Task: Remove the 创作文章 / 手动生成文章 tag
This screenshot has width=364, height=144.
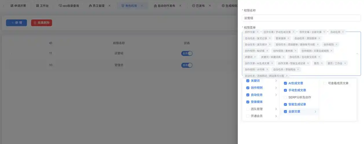Action: tap(293, 32)
